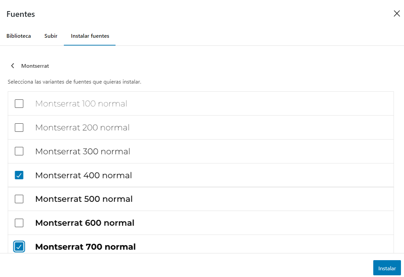This screenshot has width=404, height=277.
Task: Tick the Montserrat 300 normal checkbox
Action: [x=19, y=151]
